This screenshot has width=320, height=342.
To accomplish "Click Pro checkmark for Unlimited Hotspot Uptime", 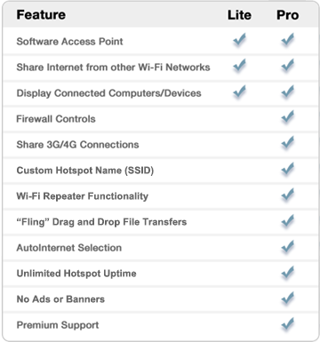I will pos(287,272).
